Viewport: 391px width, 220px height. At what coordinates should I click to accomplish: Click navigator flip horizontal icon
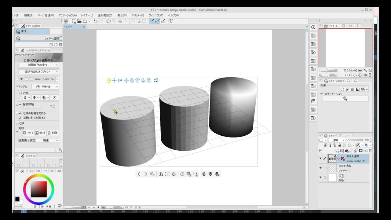point(365,75)
